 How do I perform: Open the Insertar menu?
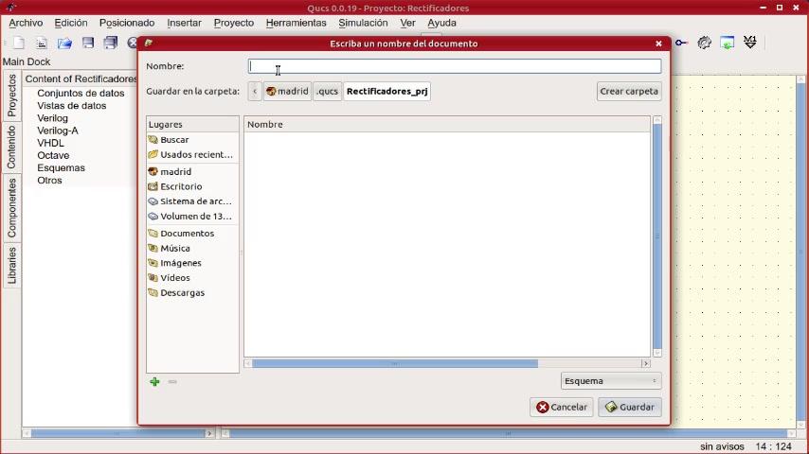(x=184, y=23)
